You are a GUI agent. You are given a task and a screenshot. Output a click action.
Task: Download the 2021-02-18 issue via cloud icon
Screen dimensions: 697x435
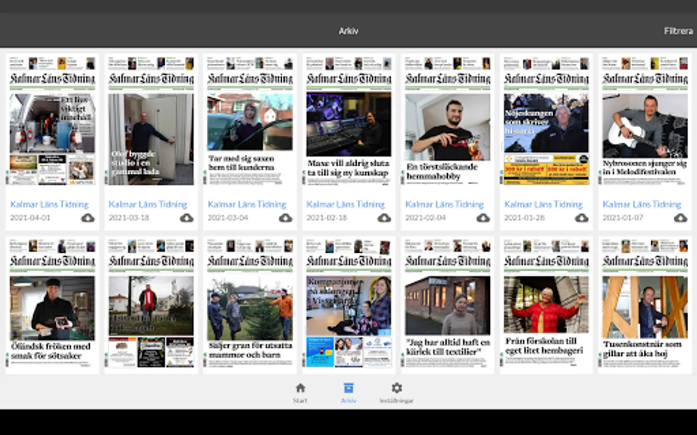(384, 218)
